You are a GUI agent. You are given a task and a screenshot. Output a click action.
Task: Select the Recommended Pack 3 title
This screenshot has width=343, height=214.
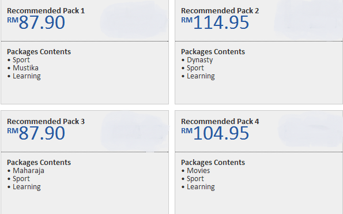click(46, 122)
